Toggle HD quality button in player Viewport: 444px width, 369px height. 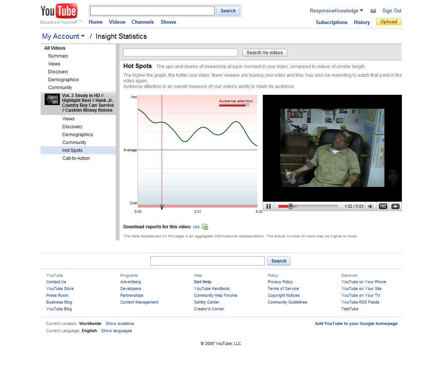click(383, 207)
